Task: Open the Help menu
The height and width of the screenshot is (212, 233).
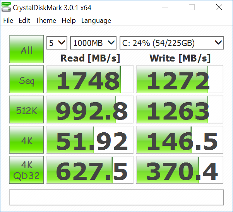Action: (69, 21)
